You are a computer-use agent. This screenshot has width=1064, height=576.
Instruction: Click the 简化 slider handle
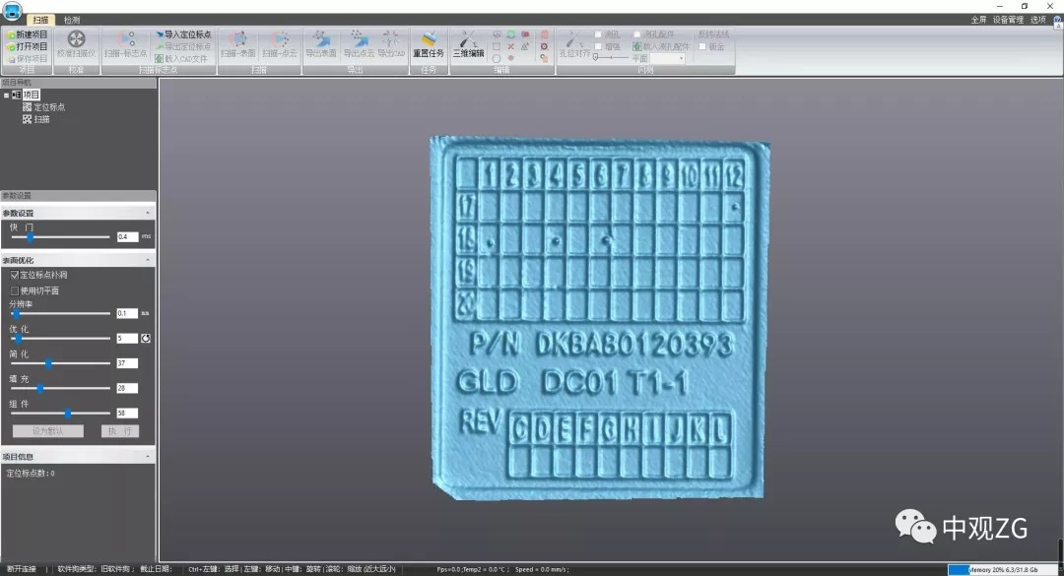[x=48, y=363]
